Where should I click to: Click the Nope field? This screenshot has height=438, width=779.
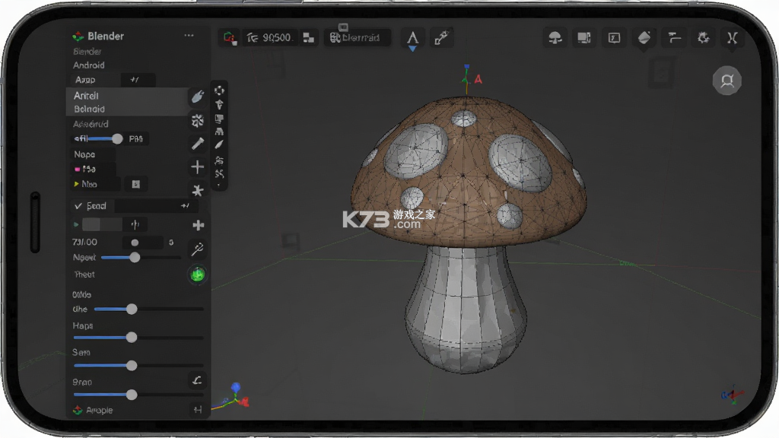point(92,154)
